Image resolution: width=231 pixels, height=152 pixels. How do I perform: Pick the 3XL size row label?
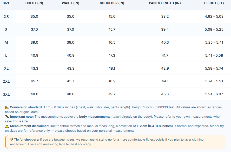6,94
